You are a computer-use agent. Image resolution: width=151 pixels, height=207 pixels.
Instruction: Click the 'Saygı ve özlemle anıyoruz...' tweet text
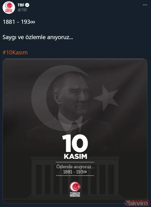point(38,37)
